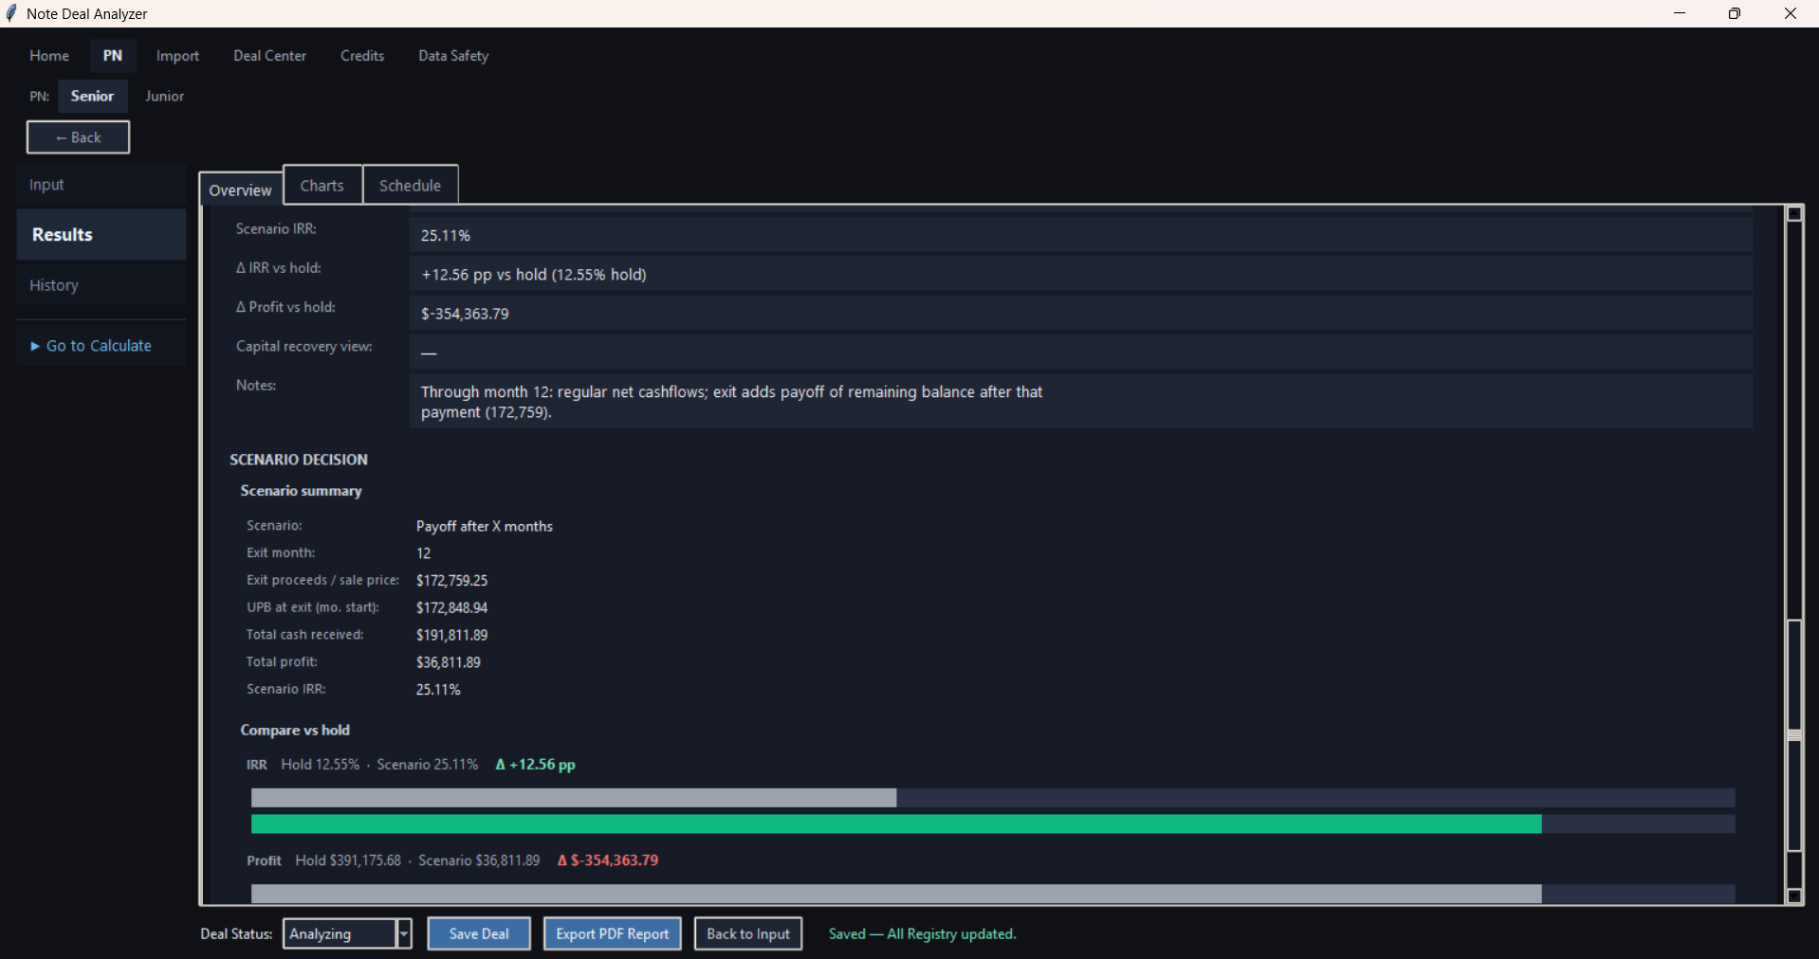Open the Home menu

pyautogui.click(x=49, y=56)
